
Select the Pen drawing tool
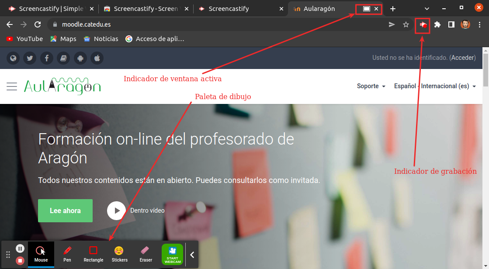coord(67,254)
